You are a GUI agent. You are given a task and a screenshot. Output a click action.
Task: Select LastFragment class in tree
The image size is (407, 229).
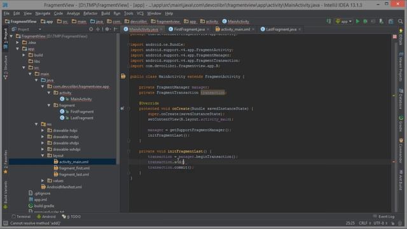[82, 118]
